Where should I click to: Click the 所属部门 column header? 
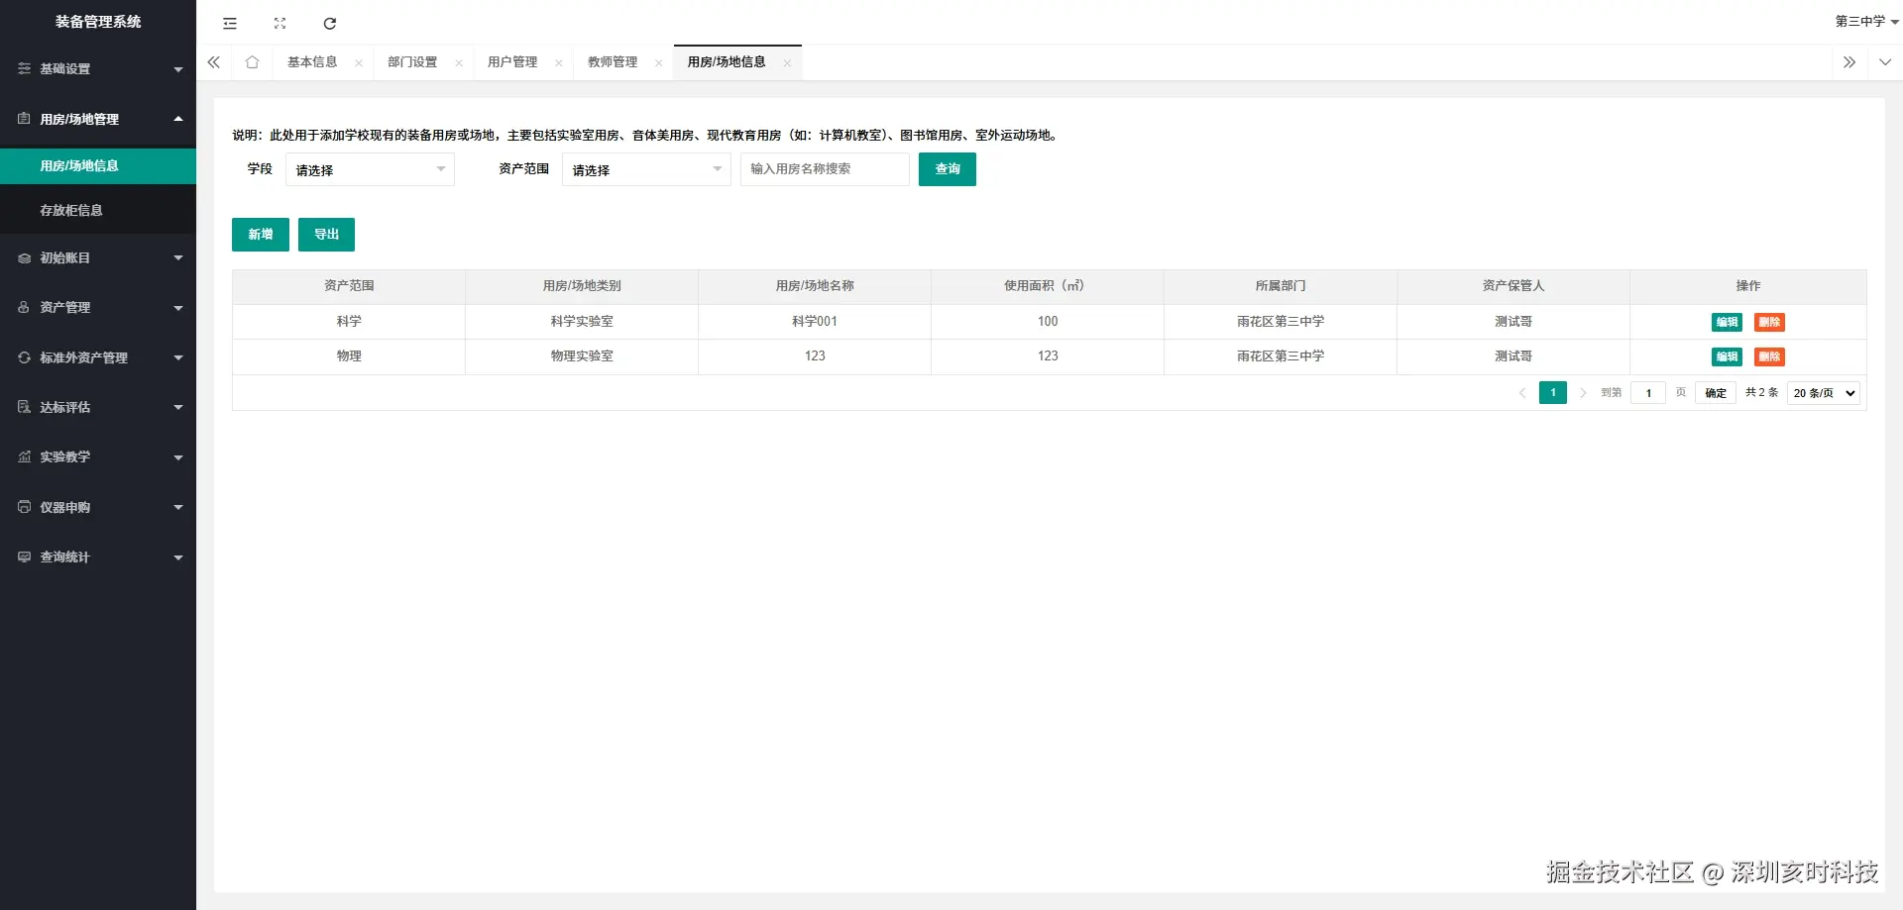tap(1281, 286)
